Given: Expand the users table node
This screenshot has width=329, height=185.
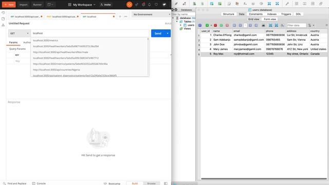Looking at the screenshot, I should (180, 25).
